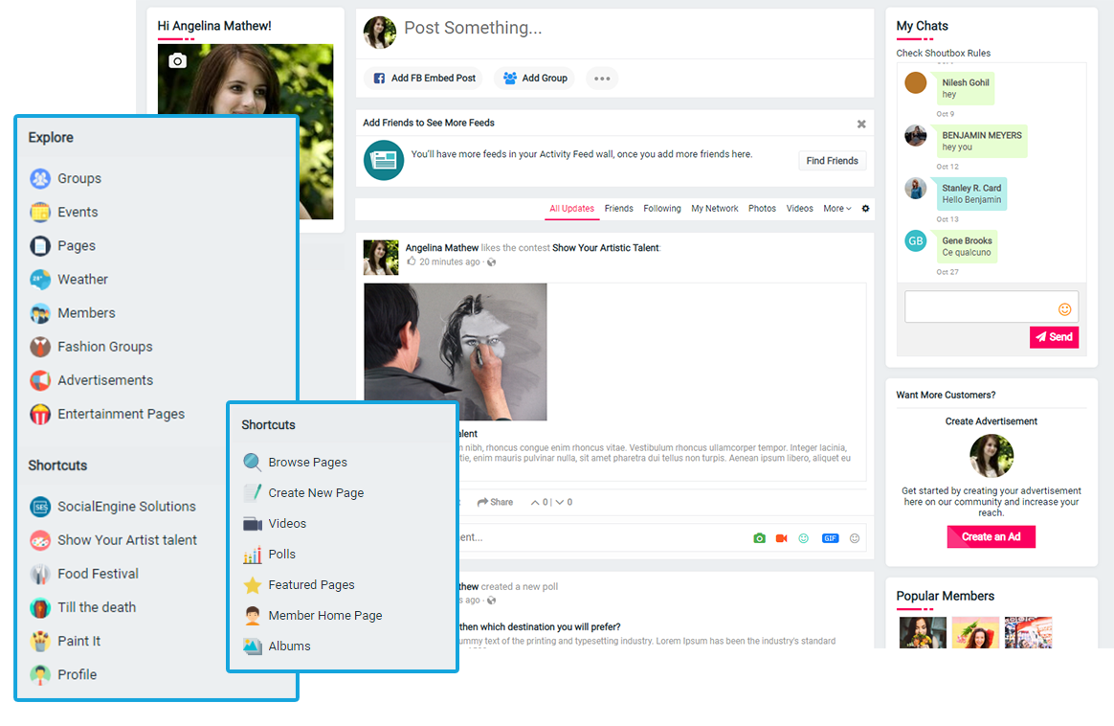Image resolution: width=1114 pixels, height=726 pixels.
Task: Downvote the artistic talent post
Action: coord(560,502)
